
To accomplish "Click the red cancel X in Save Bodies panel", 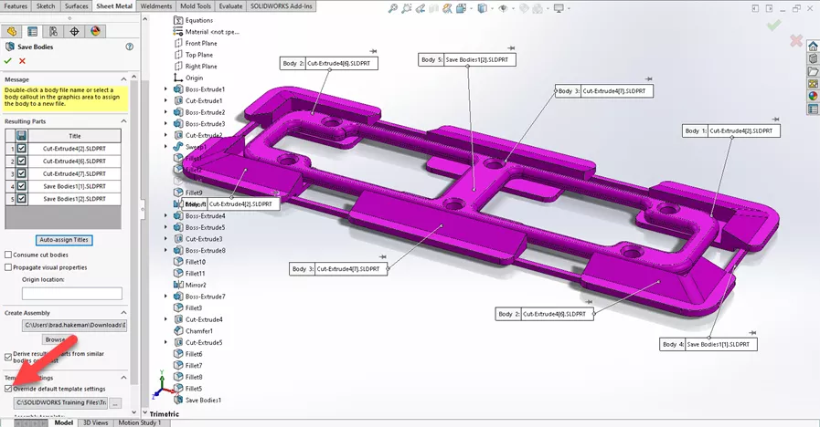I will click(22, 61).
